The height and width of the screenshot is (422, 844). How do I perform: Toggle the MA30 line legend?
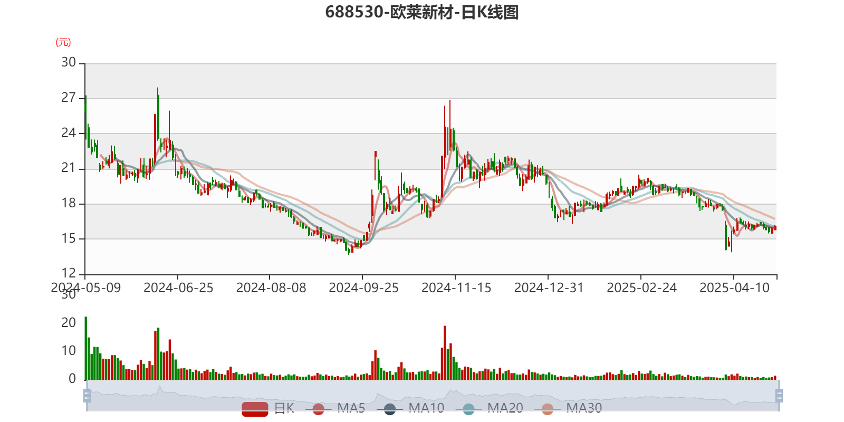[568, 408]
